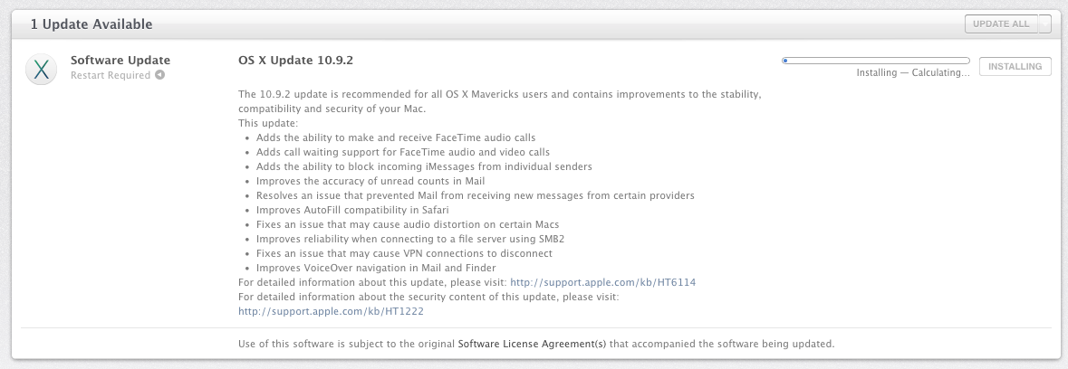This screenshot has height=369, width=1068.
Task: Click the OS X Update 10.9.2 title
Action: [295, 61]
